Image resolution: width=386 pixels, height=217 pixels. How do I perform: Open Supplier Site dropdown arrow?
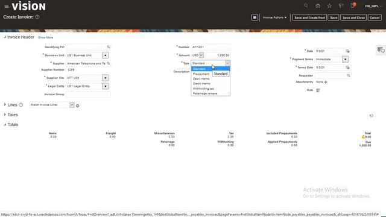point(106,78)
